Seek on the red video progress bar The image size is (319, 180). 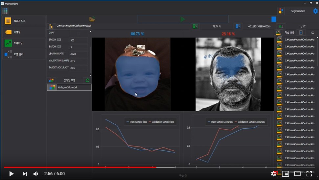(x=80, y=167)
